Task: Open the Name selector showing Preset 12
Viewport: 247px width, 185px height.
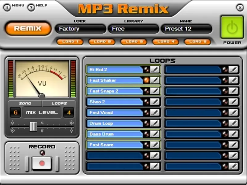Action: 186,29
